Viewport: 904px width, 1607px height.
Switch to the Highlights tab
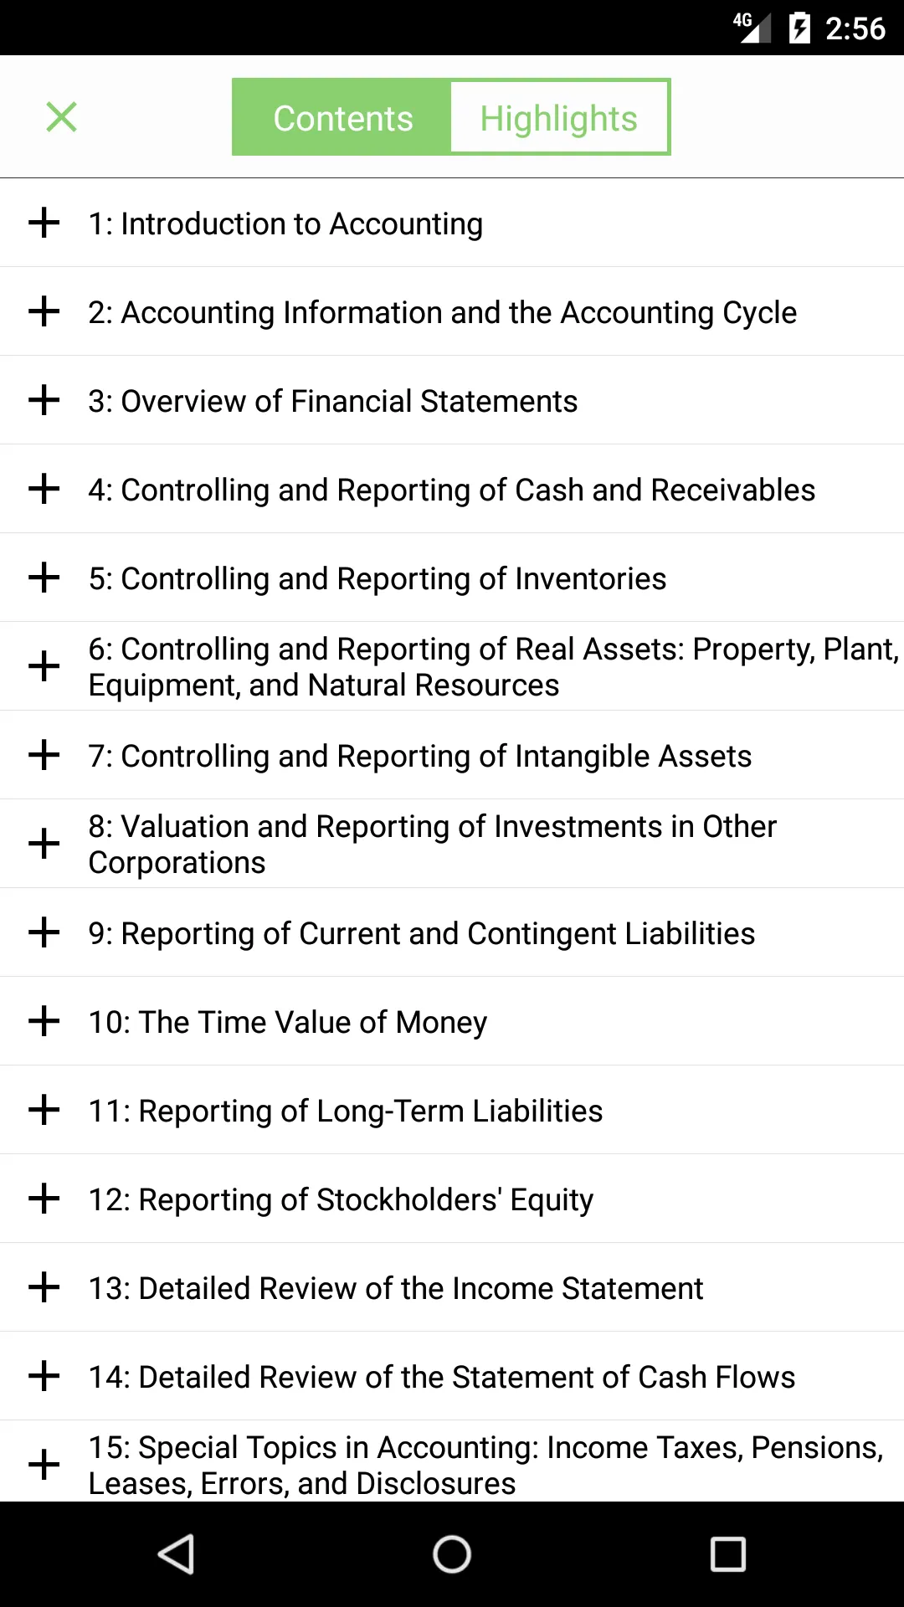point(559,117)
